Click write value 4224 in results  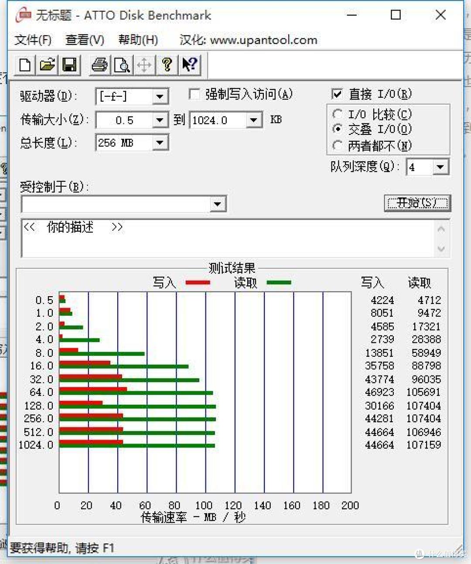point(382,300)
